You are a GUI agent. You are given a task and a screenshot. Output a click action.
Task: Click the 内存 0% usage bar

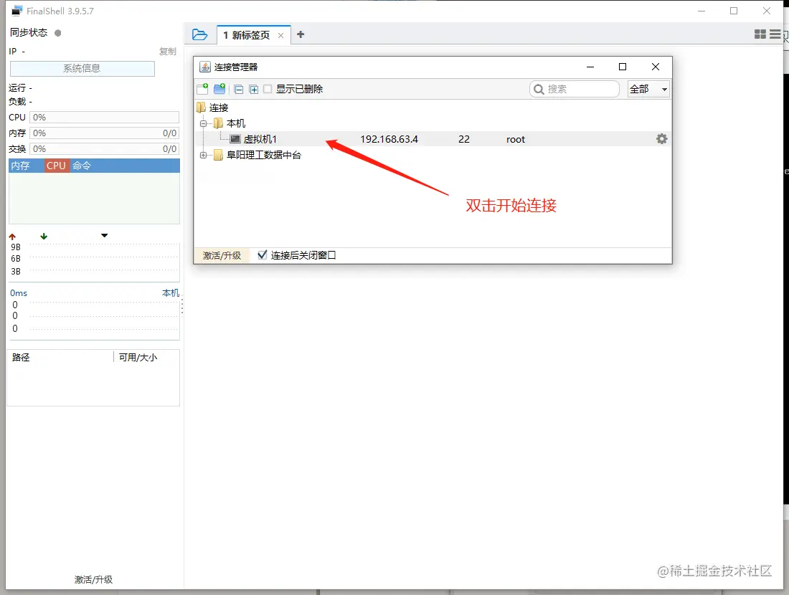(104, 133)
